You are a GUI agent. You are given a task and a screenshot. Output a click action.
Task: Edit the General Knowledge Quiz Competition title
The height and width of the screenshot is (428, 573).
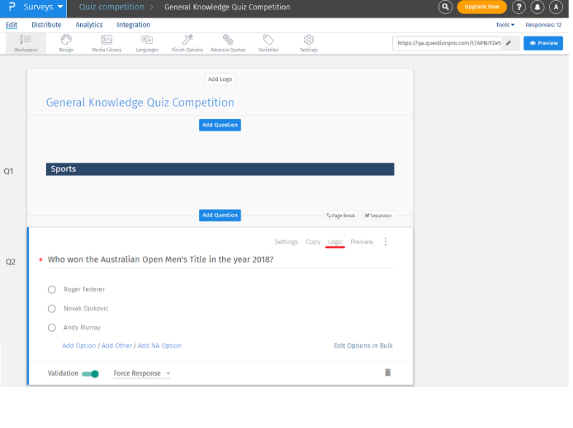[140, 103]
